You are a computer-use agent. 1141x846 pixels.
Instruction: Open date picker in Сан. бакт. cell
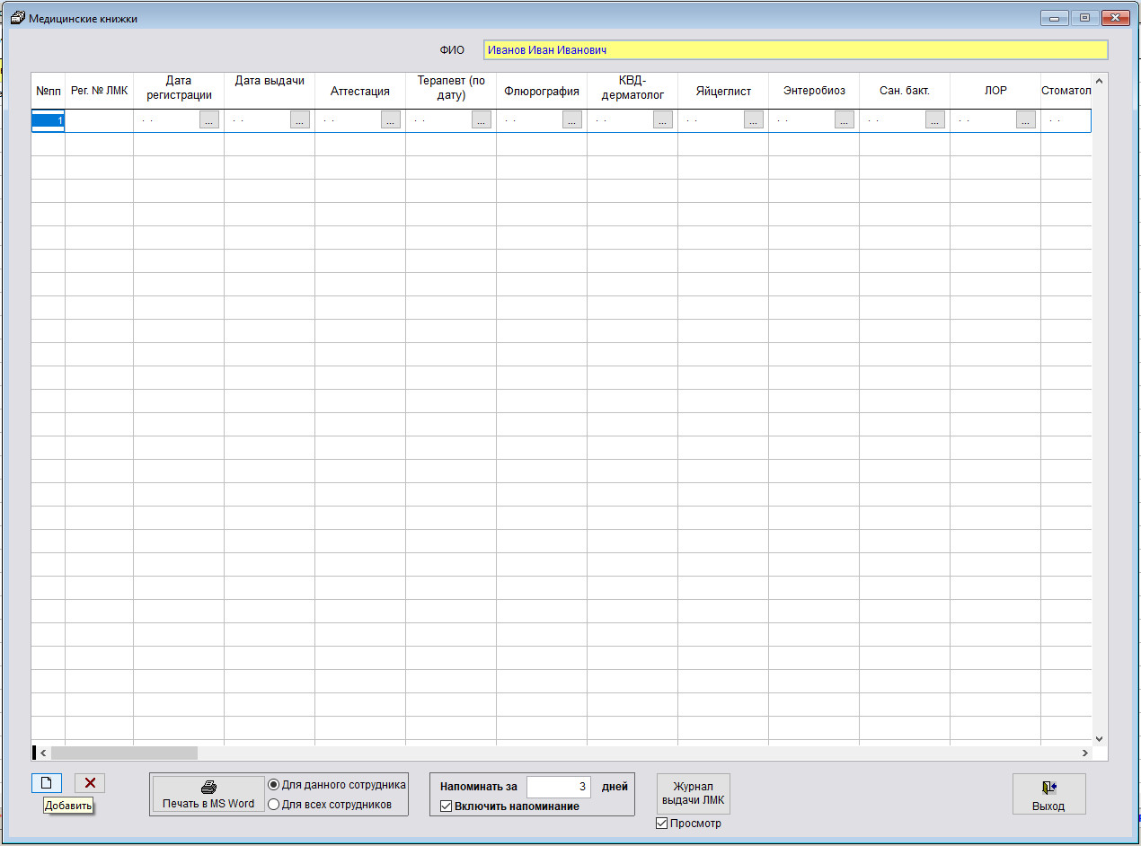(x=935, y=120)
